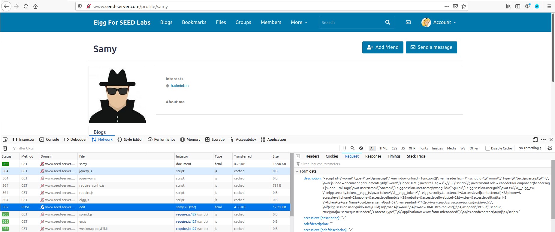This screenshot has width=555, height=232.
Task: Open the Timings tab of request details
Action: (394, 156)
